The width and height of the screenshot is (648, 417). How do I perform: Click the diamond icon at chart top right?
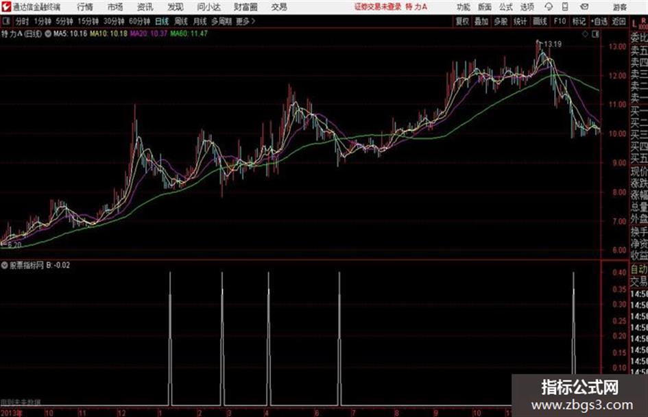(x=585, y=34)
